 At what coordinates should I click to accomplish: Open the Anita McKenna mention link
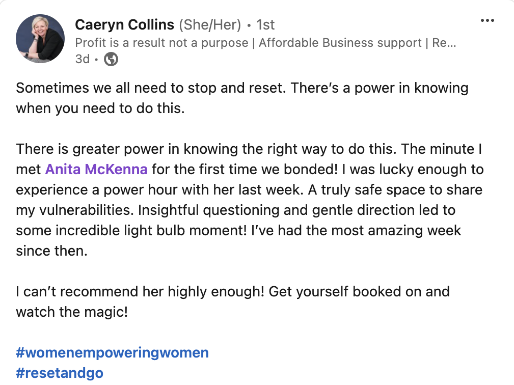coord(96,169)
